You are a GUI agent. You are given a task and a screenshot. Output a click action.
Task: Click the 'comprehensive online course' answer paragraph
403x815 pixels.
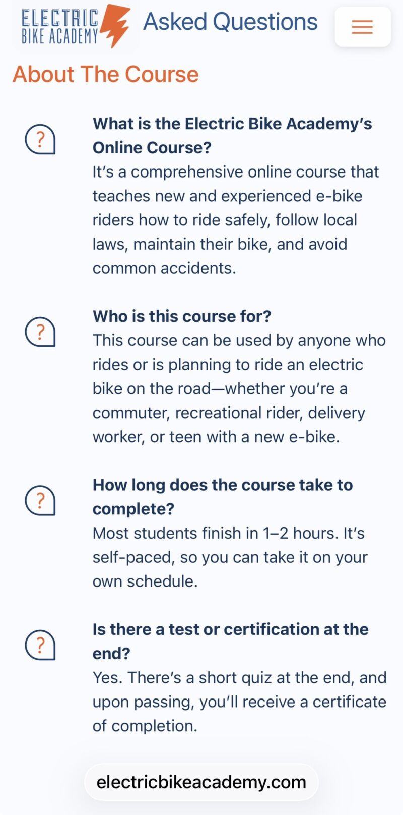235,220
